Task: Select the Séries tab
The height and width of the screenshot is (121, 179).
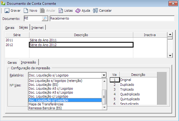Action: (23, 27)
